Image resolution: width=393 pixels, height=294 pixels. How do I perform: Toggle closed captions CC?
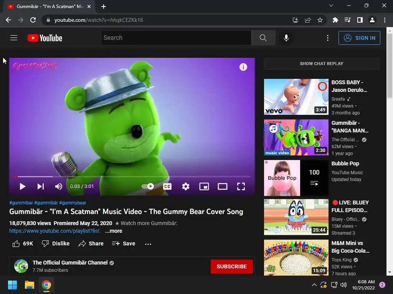(167, 186)
